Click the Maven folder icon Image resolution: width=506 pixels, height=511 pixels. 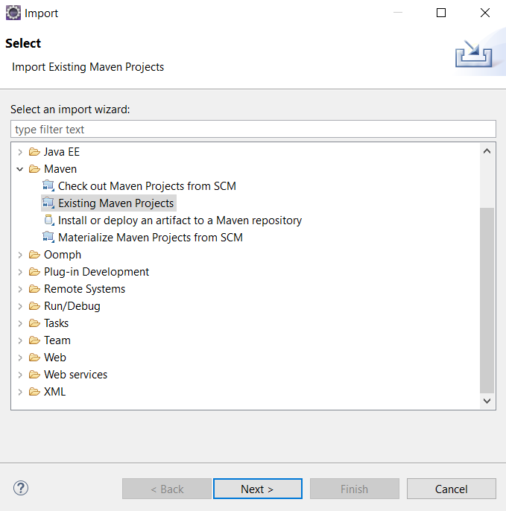pos(34,169)
